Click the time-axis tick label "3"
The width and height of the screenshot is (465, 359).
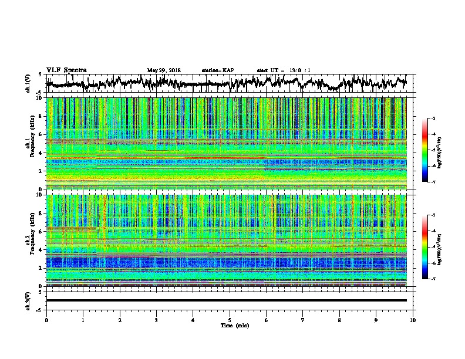pyautogui.click(x=156, y=320)
